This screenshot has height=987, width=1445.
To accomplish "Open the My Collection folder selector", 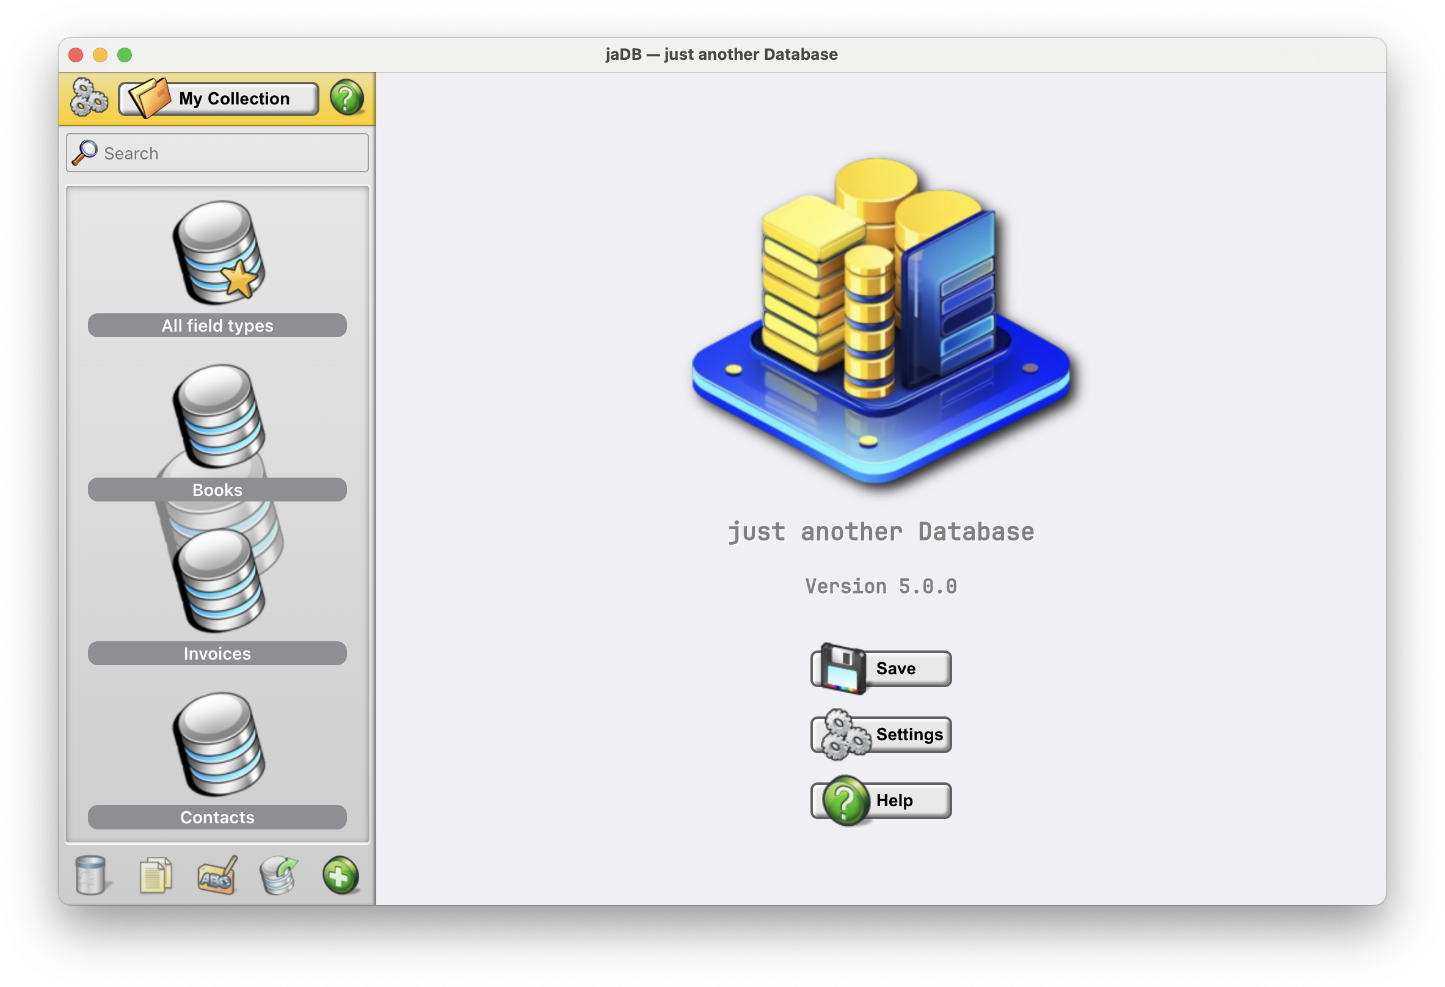I will click(x=219, y=98).
